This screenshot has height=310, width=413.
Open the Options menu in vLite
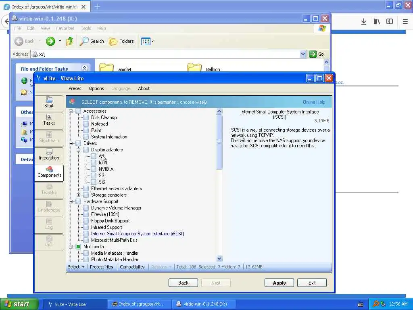[96, 88]
